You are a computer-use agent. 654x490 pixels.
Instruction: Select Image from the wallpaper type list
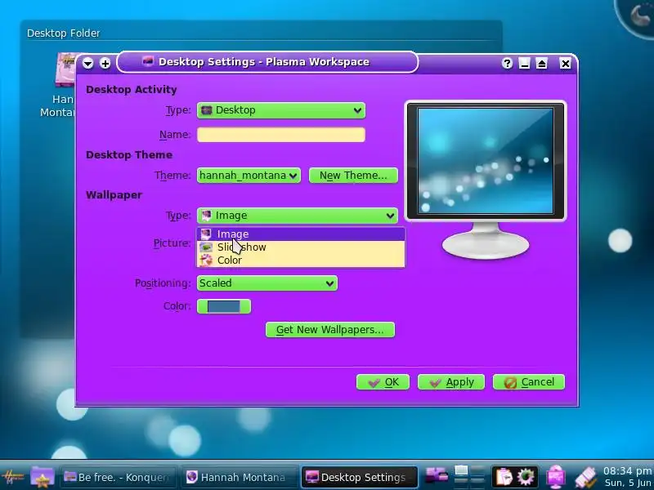tap(300, 234)
